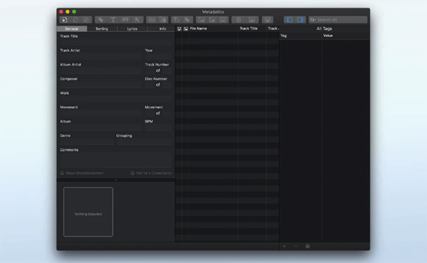The height and width of the screenshot is (263, 427).
Task: Open the search magnifier dropdown
Action: (313, 20)
